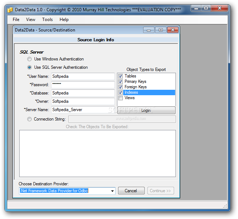Uncheck the Foreign Keys checkbox
The image size is (238, 219).
pos(121,87)
